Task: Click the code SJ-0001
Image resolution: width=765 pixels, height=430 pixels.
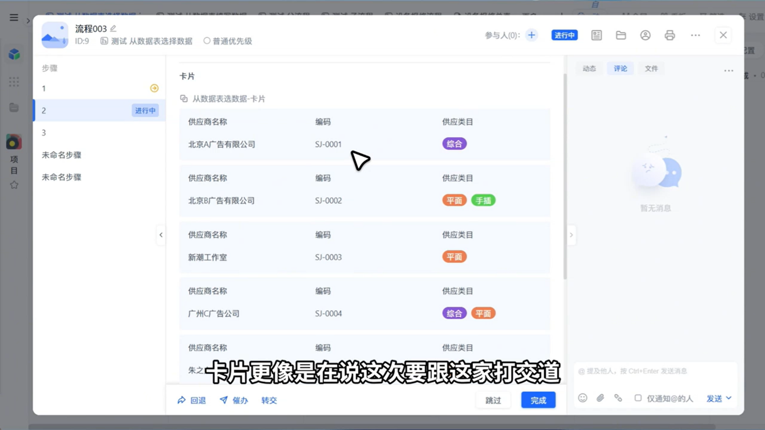Action: [329, 145]
